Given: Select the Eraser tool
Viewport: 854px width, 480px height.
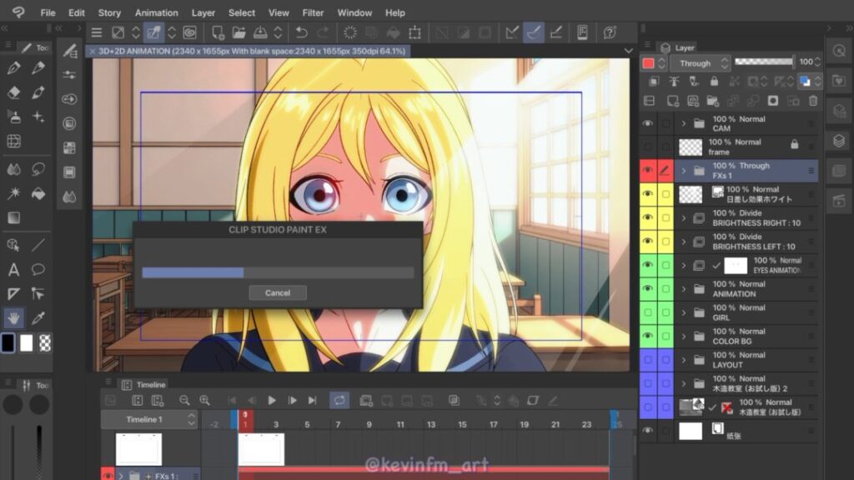Looking at the screenshot, I should pos(14,92).
